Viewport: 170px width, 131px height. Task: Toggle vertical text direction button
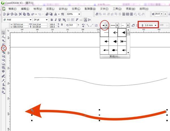89,20
